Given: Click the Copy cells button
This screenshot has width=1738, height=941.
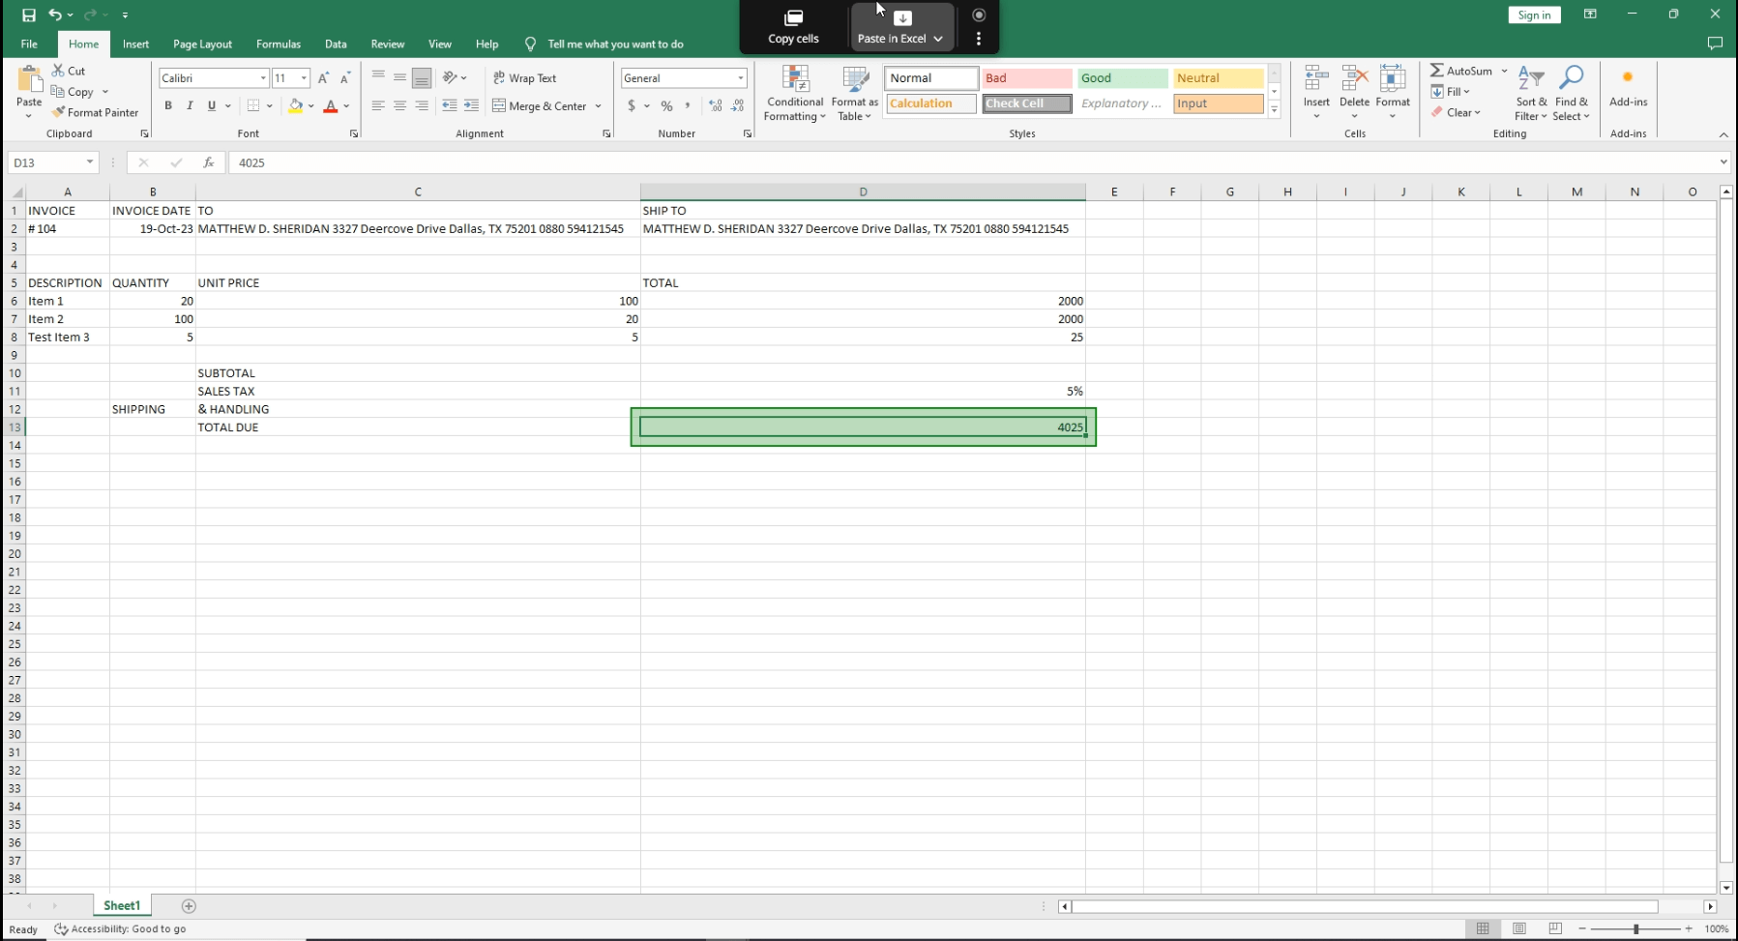Looking at the screenshot, I should (793, 27).
